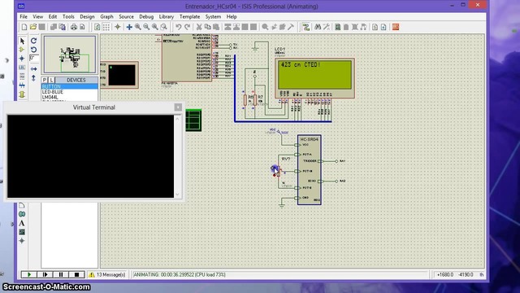
Task: Click the LCD1 display component
Action: click(x=314, y=78)
